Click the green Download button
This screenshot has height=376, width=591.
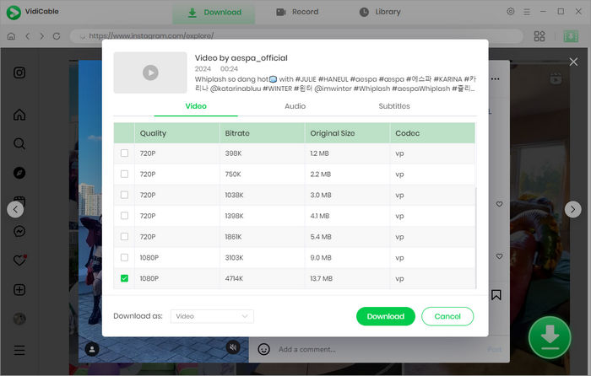point(386,316)
